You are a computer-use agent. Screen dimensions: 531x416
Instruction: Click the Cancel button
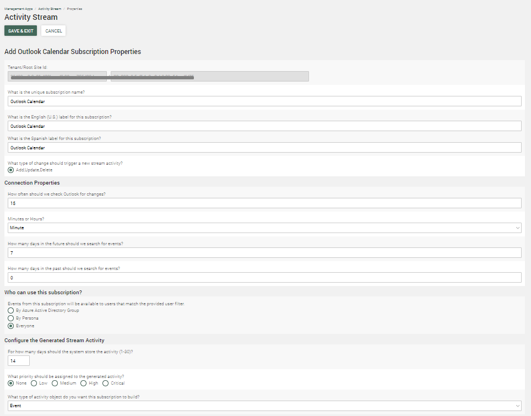(53, 31)
